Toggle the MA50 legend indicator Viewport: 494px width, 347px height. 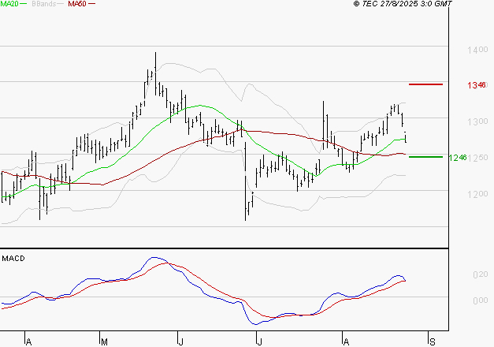[x=77, y=5]
